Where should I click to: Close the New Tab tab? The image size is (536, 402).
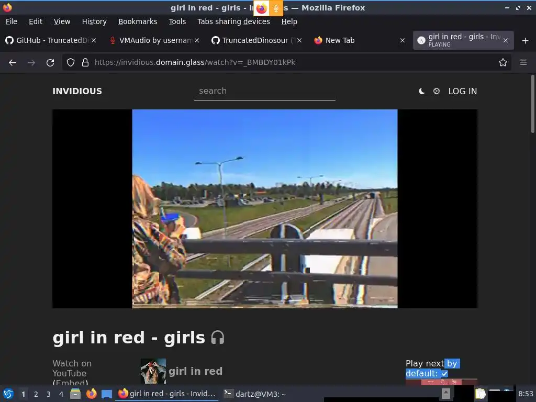point(403,40)
